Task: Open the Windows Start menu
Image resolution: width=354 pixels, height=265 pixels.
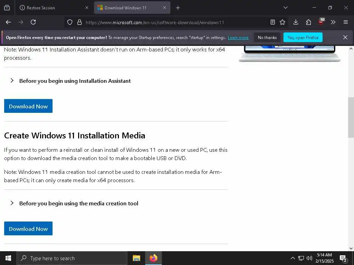Action: click(x=8, y=258)
